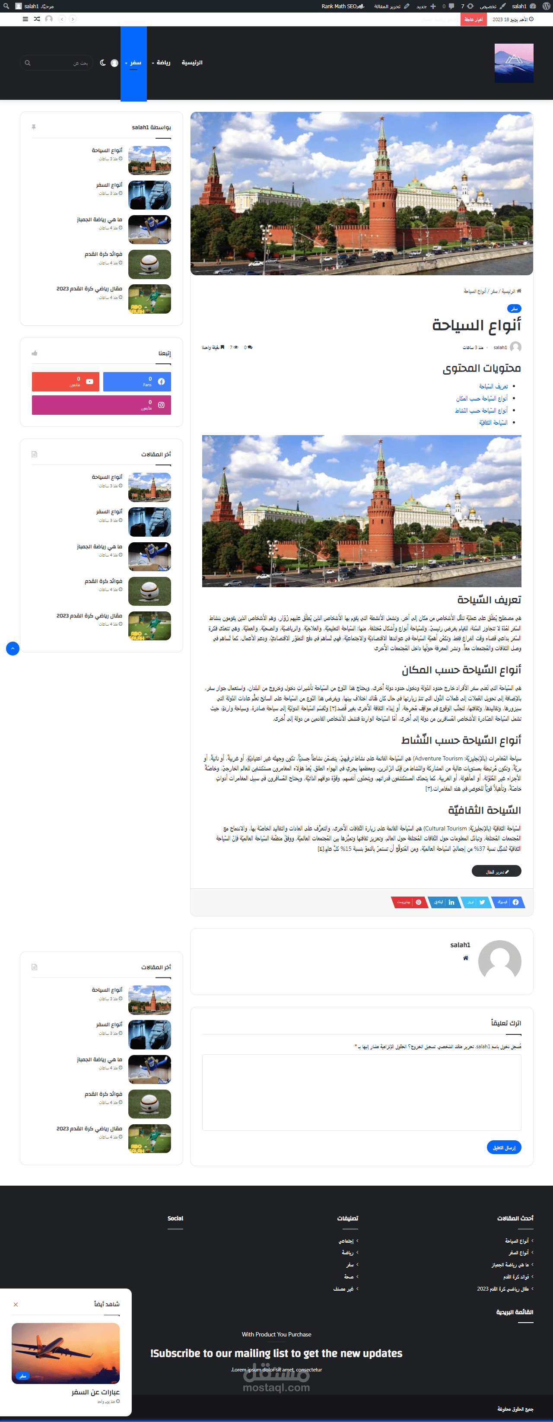Click the تحرير المقال edit button
This screenshot has width=553, height=1422.
click(496, 871)
